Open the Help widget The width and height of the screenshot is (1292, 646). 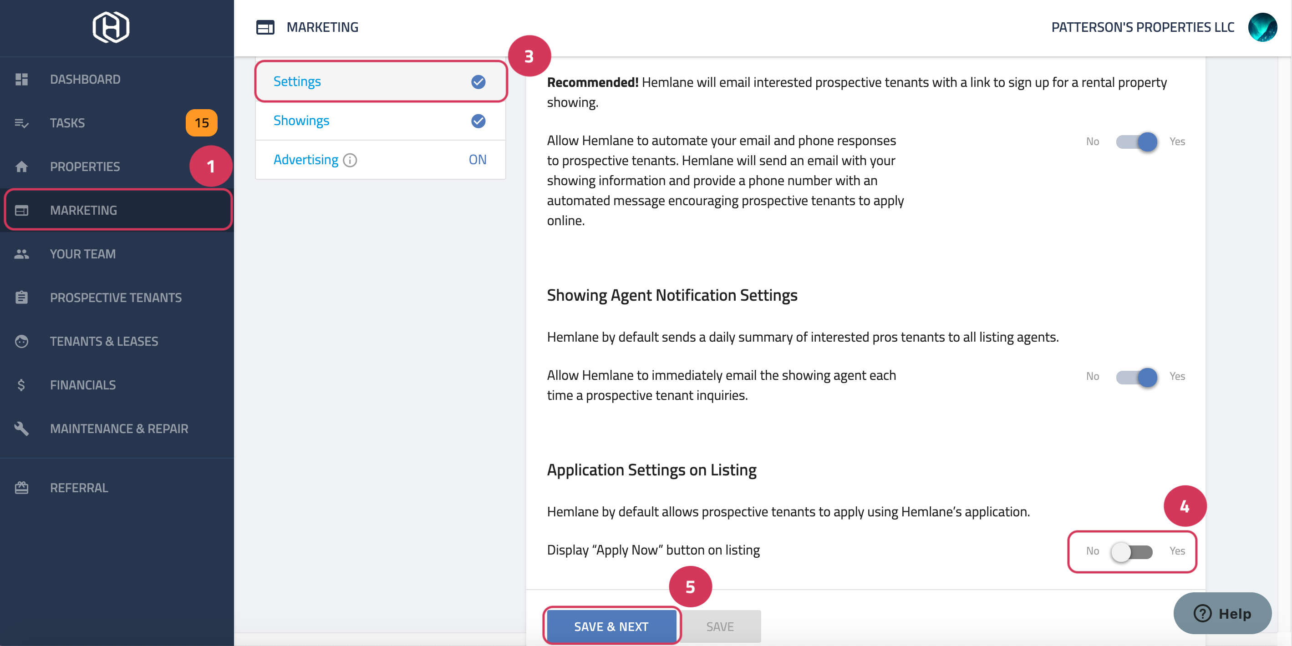coord(1222,613)
